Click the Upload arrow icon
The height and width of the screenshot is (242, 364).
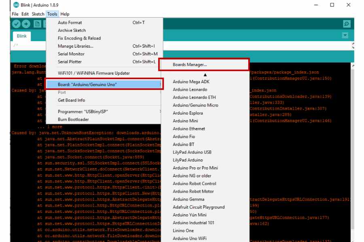point(26,24)
